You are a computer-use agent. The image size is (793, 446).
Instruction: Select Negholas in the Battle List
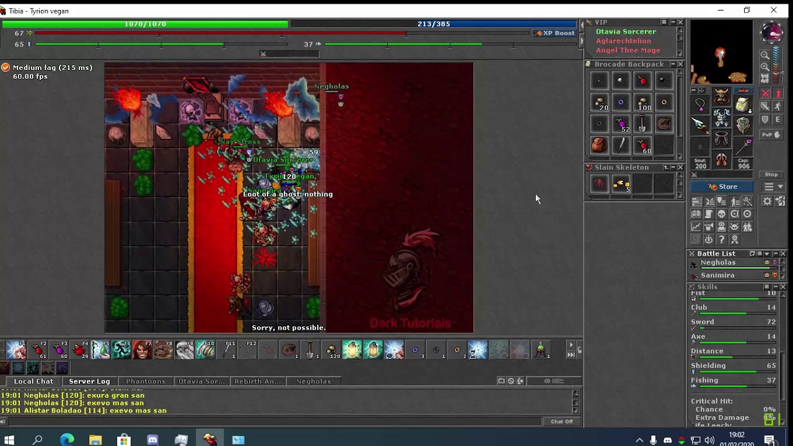735,263
